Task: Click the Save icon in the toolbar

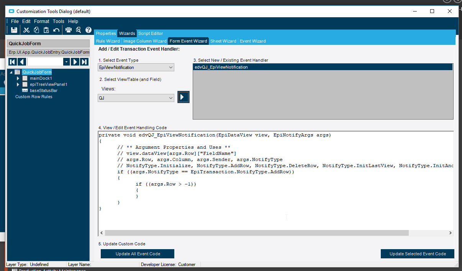Action: click(14, 30)
